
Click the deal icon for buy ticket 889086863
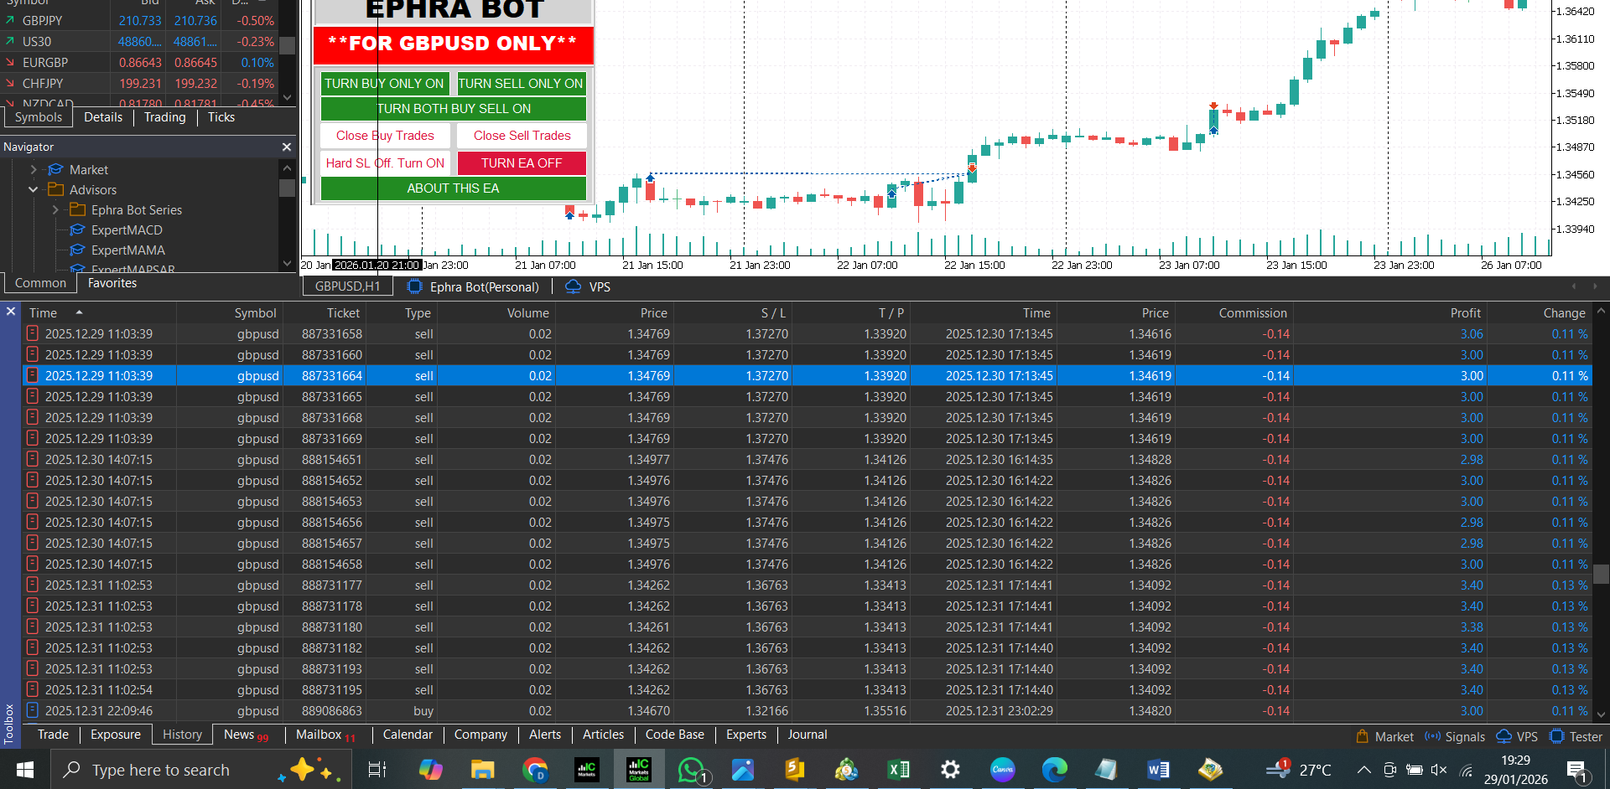pos(33,710)
